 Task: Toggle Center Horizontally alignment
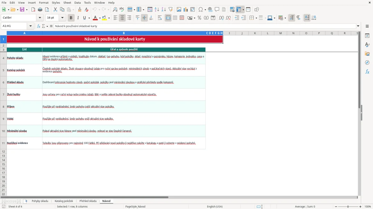(x=122, y=18)
